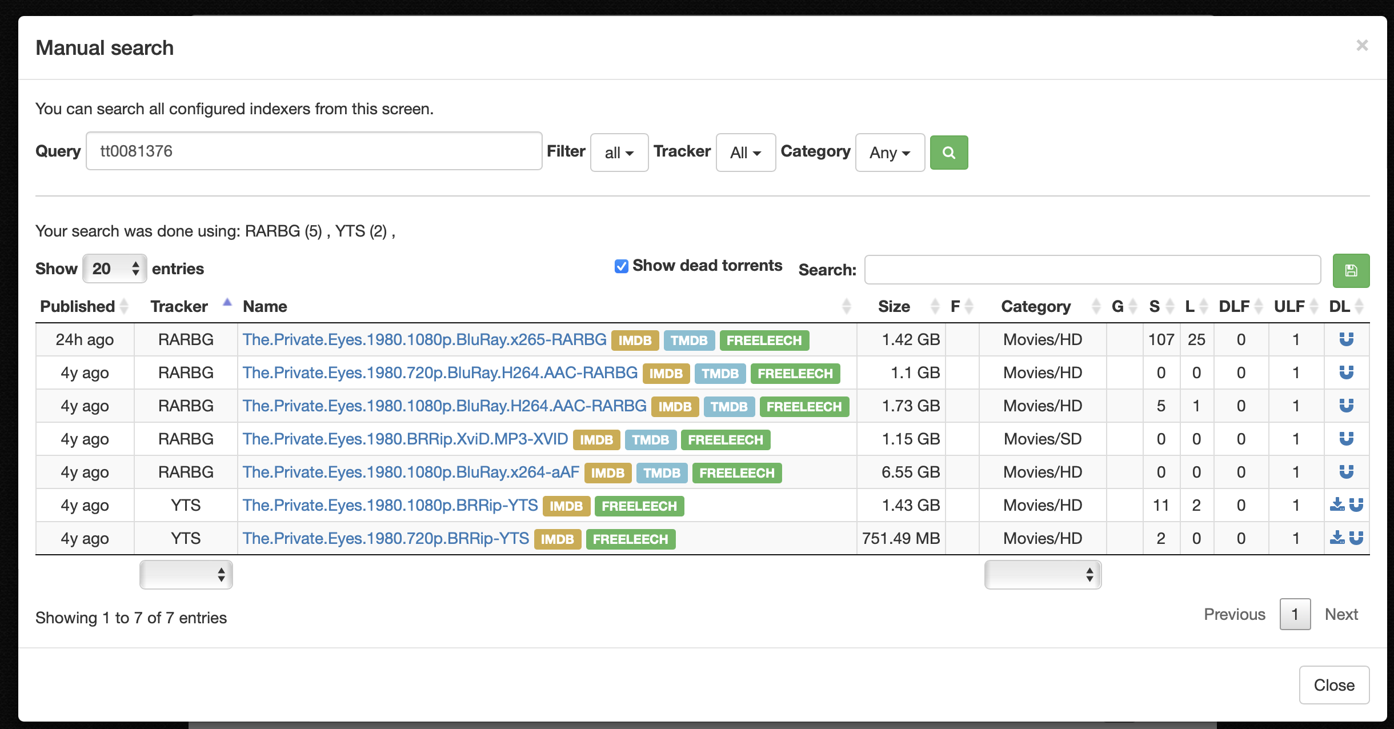Screen dimensions: 1394x729
Task: Click the magnet icon for the x264-aAF release
Action: pyautogui.click(x=1346, y=472)
